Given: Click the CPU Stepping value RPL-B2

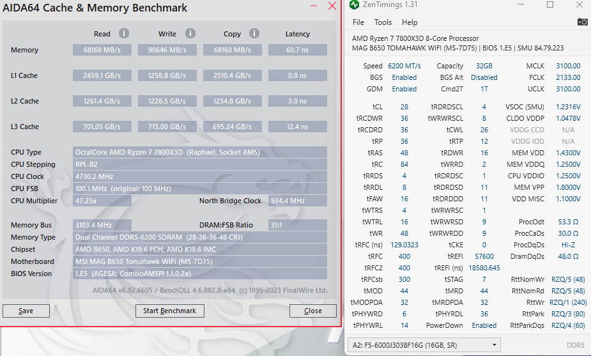Looking at the screenshot, I should 200,164.
